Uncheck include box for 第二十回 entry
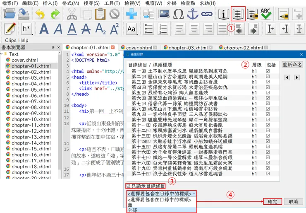Image resolution: width=306 pixels, height=213 pixels. pos(268,174)
